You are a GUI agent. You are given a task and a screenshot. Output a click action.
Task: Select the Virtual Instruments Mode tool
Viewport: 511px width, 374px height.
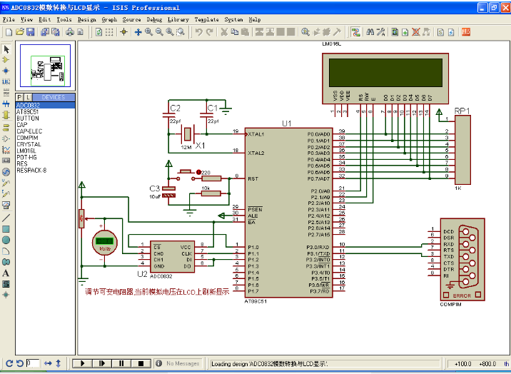[6, 205]
